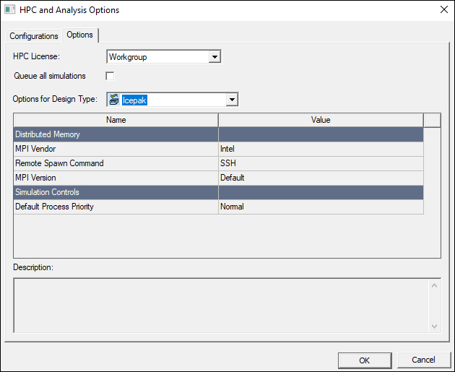This screenshot has height=372, width=455.
Task: Click Description scrollbar down arrow
Action: pyautogui.click(x=434, y=326)
